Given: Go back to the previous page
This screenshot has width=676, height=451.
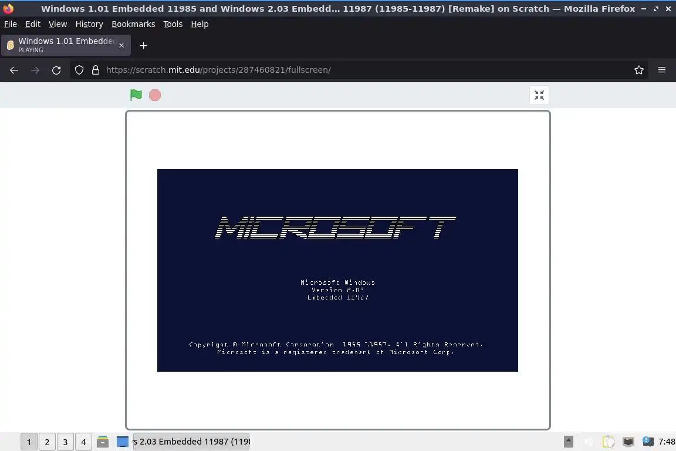Looking at the screenshot, I should [14, 70].
